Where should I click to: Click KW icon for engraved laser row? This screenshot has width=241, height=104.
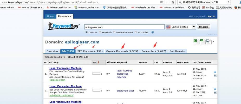[215, 93]
